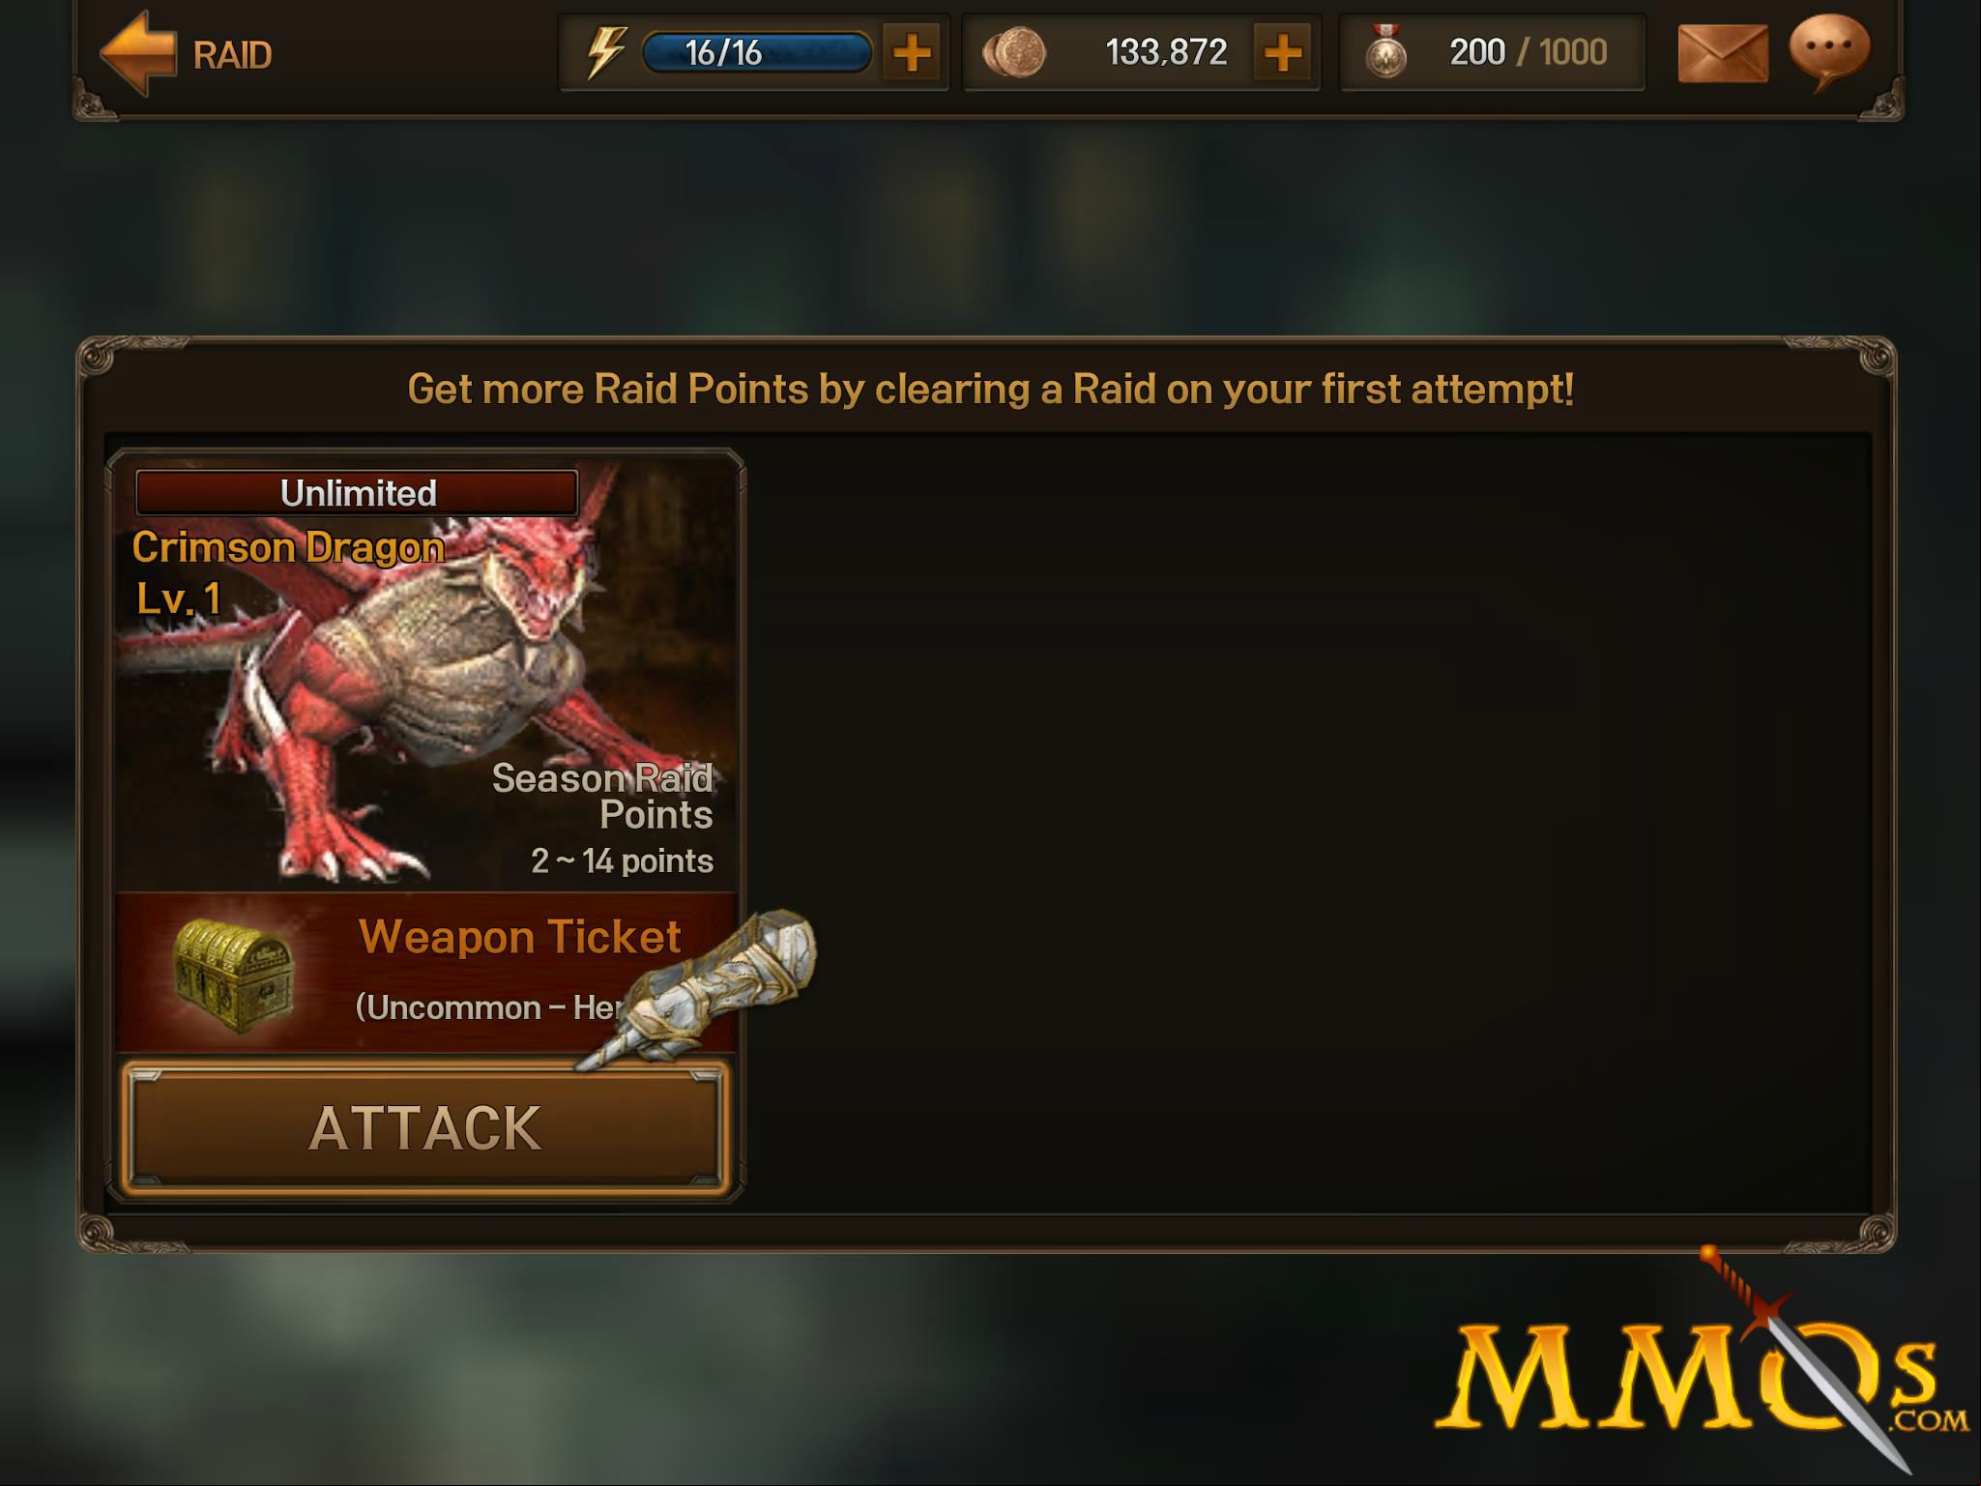The image size is (1981, 1486).
Task: Tap the energy bar showing 16/16
Action: (x=757, y=52)
